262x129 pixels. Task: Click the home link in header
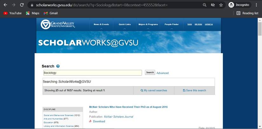[x=190, y=24]
